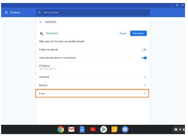This screenshot has height=139, width=188.
Task: Open Google Play Store from the shelf
Action: [x=103, y=129]
